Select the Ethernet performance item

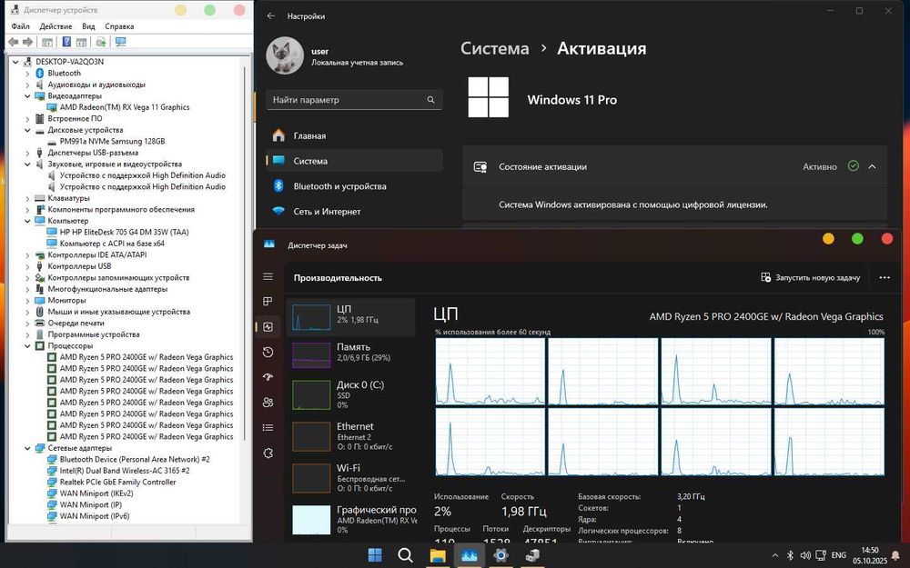(x=351, y=436)
